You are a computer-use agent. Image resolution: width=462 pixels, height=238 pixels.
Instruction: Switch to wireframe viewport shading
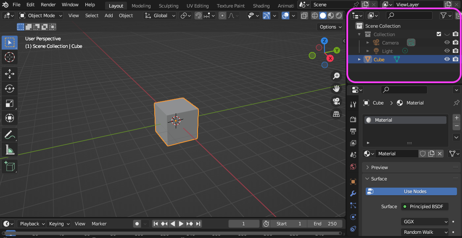point(315,16)
